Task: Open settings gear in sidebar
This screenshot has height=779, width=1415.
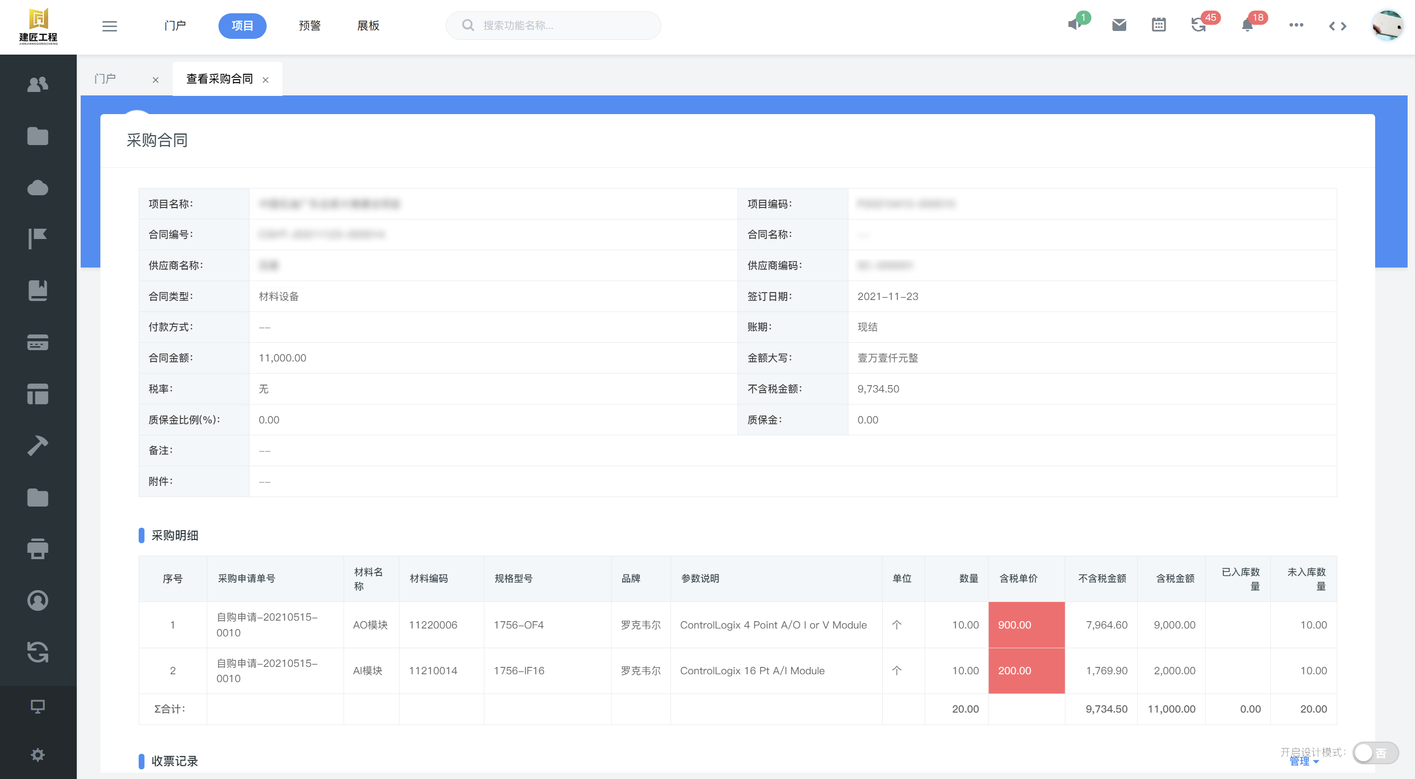Action: click(37, 755)
